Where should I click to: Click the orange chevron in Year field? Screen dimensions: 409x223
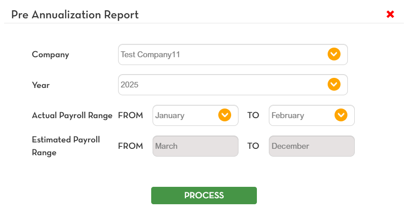click(334, 84)
